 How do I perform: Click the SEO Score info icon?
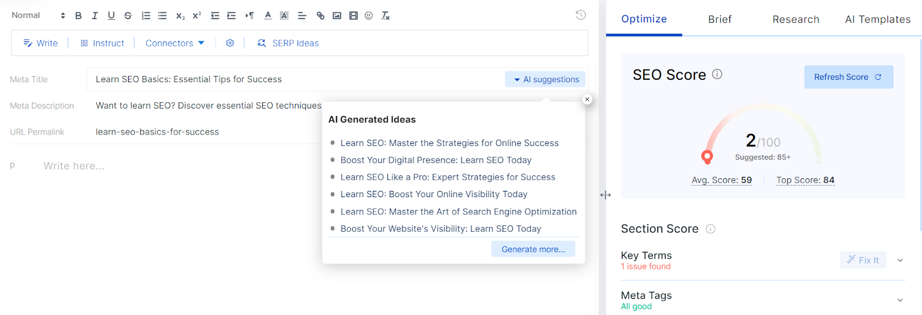point(717,74)
